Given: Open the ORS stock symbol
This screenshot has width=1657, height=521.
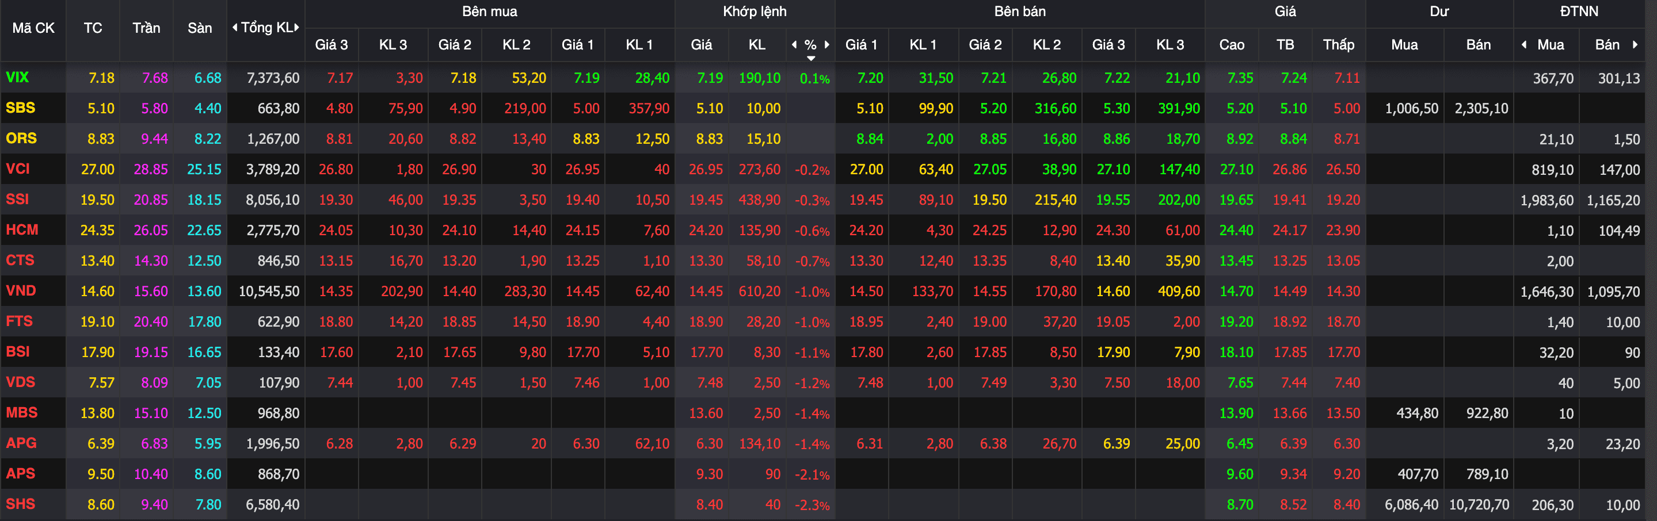Looking at the screenshot, I should pos(21,138).
